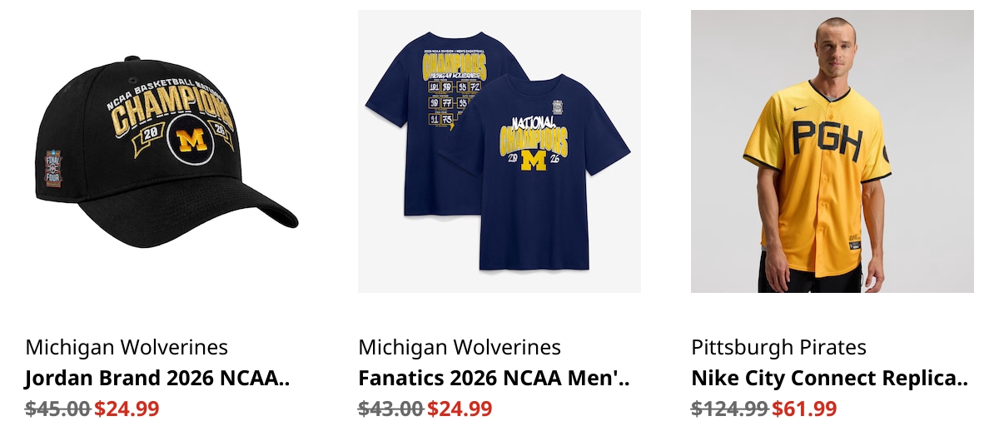Click the Michigan M logo on the cap

(x=192, y=140)
